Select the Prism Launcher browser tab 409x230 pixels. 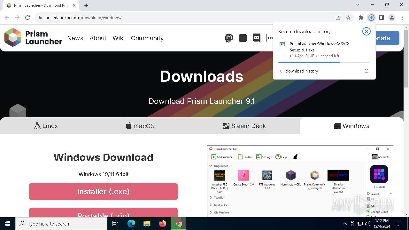point(41,5)
